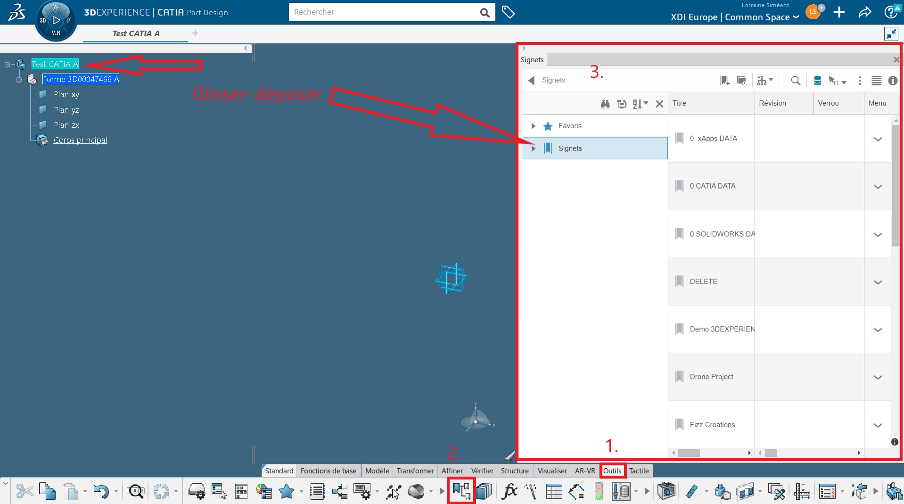Screen dimensions: 904x504
Task: Toggle the list view icon in Signets toolbar
Action: click(x=876, y=81)
